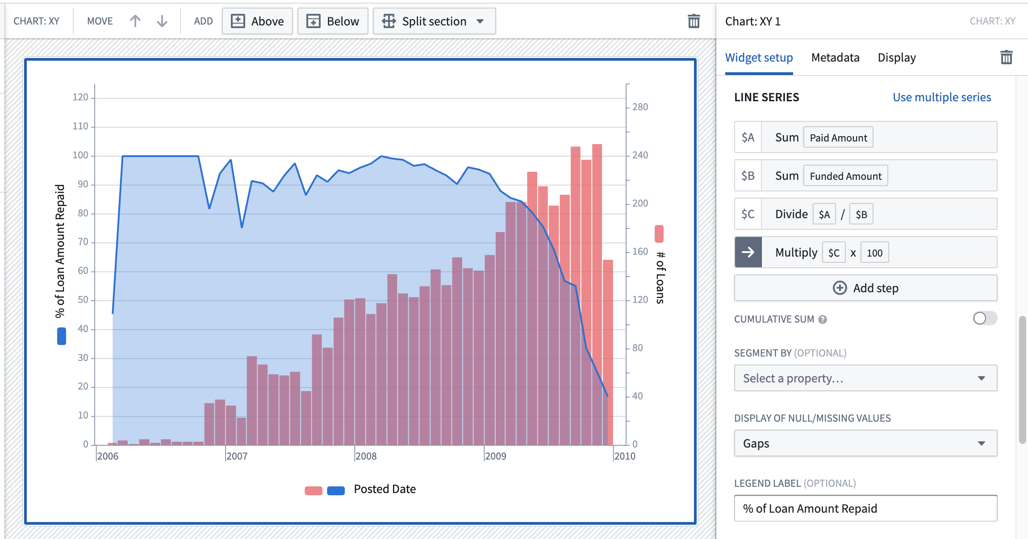Image resolution: width=1028 pixels, height=539 pixels.
Task: Edit the 100 multiplier value
Action: click(x=874, y=253)
